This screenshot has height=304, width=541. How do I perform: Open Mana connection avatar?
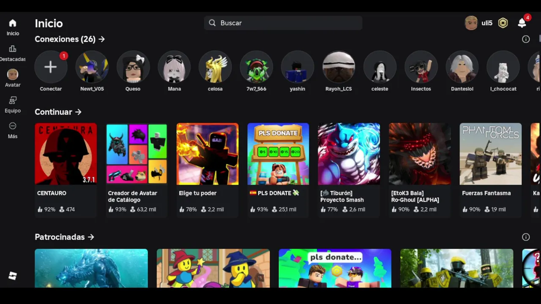click(x=174, y=67)
